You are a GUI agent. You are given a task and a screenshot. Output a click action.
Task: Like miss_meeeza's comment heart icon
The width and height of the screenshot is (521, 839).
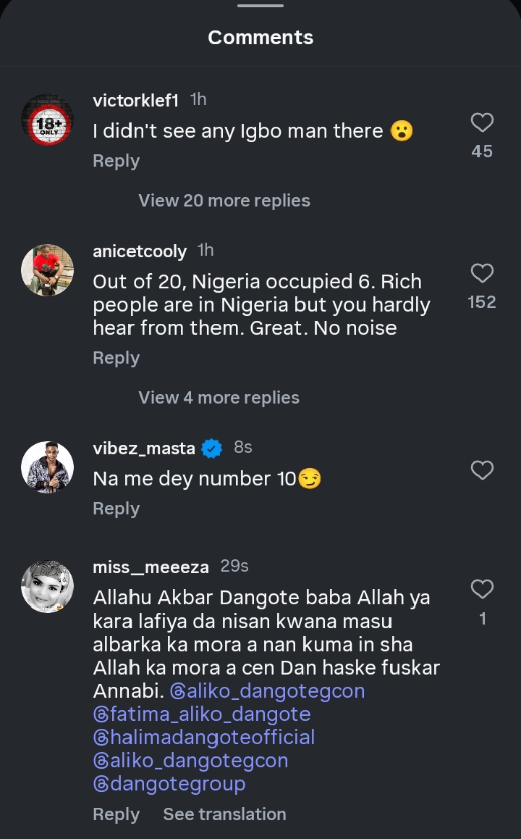coord(482,589)
